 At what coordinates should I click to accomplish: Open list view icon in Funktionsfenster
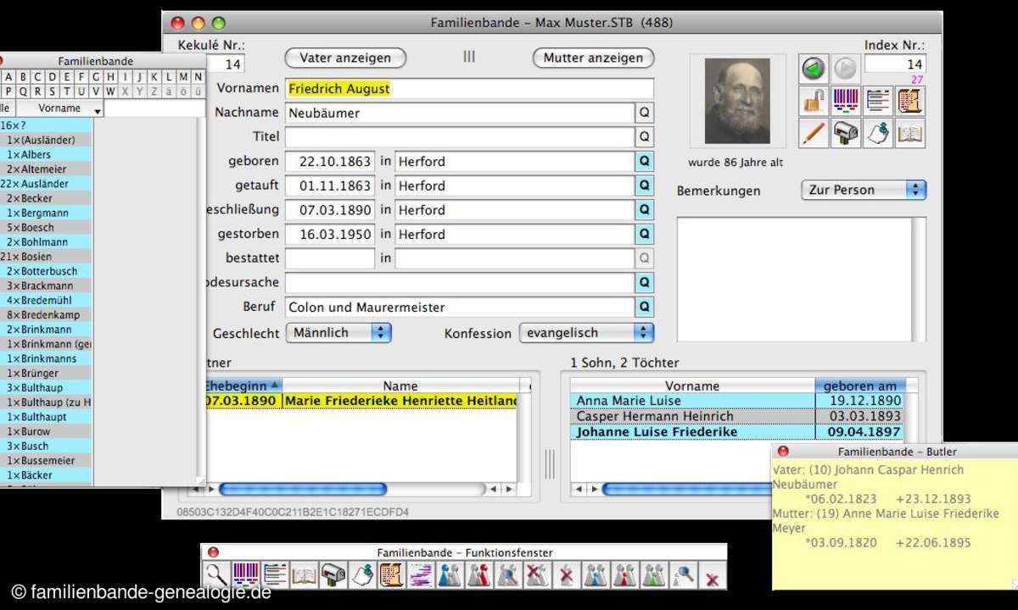(275, 575)
